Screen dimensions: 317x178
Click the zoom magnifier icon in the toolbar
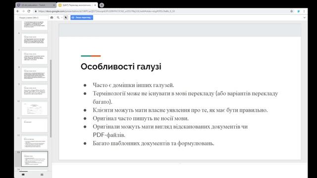click(58, 18)
